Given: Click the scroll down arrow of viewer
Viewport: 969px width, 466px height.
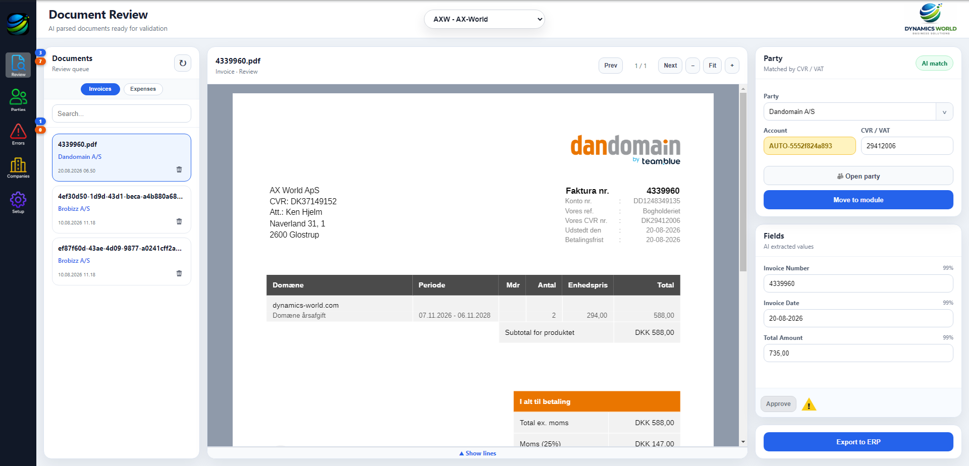Looking at the screenshot, I should [743, 442].
